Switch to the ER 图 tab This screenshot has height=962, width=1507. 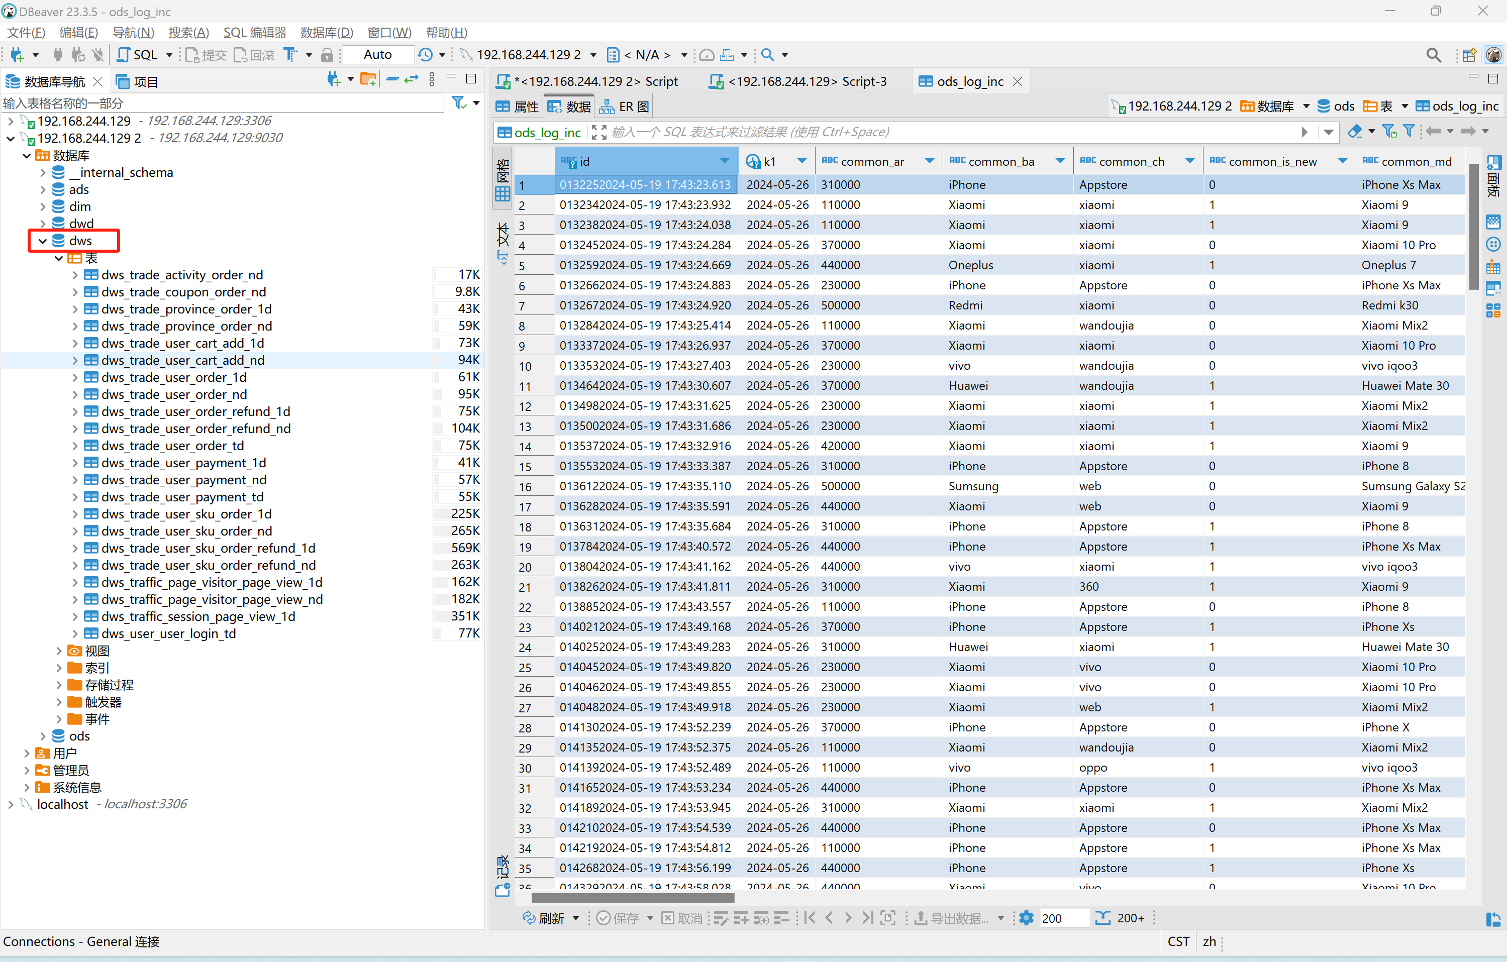click(x=625, y=107)
